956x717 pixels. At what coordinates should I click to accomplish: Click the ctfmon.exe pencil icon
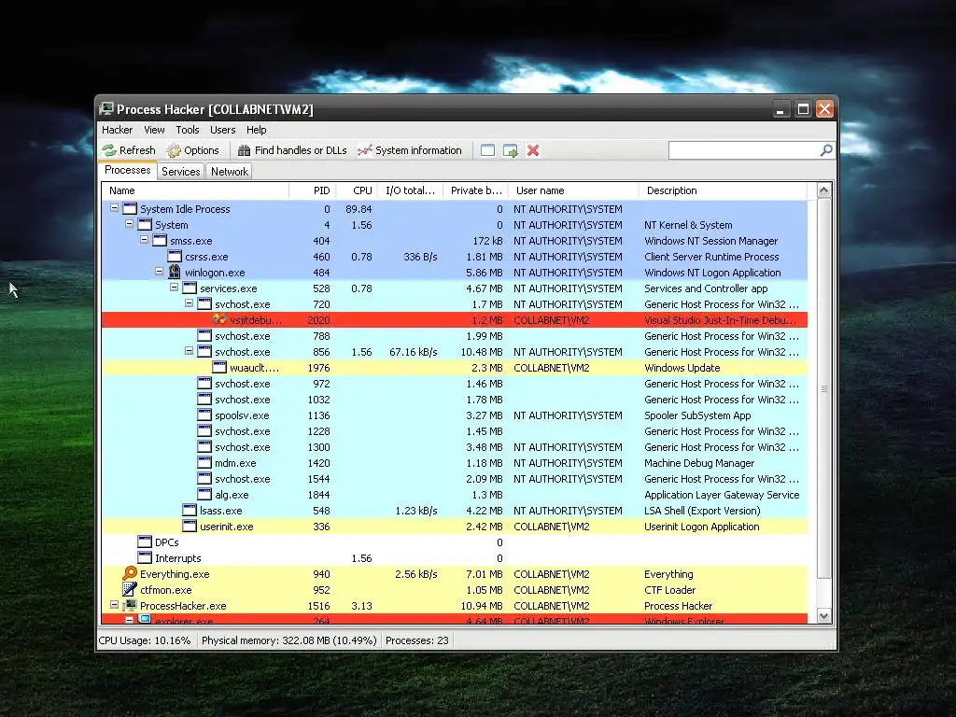[129, 589]
